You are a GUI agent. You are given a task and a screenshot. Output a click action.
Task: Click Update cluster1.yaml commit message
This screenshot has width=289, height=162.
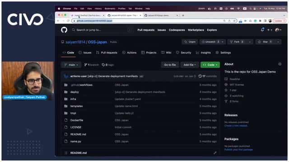click(x=128, y=99)
